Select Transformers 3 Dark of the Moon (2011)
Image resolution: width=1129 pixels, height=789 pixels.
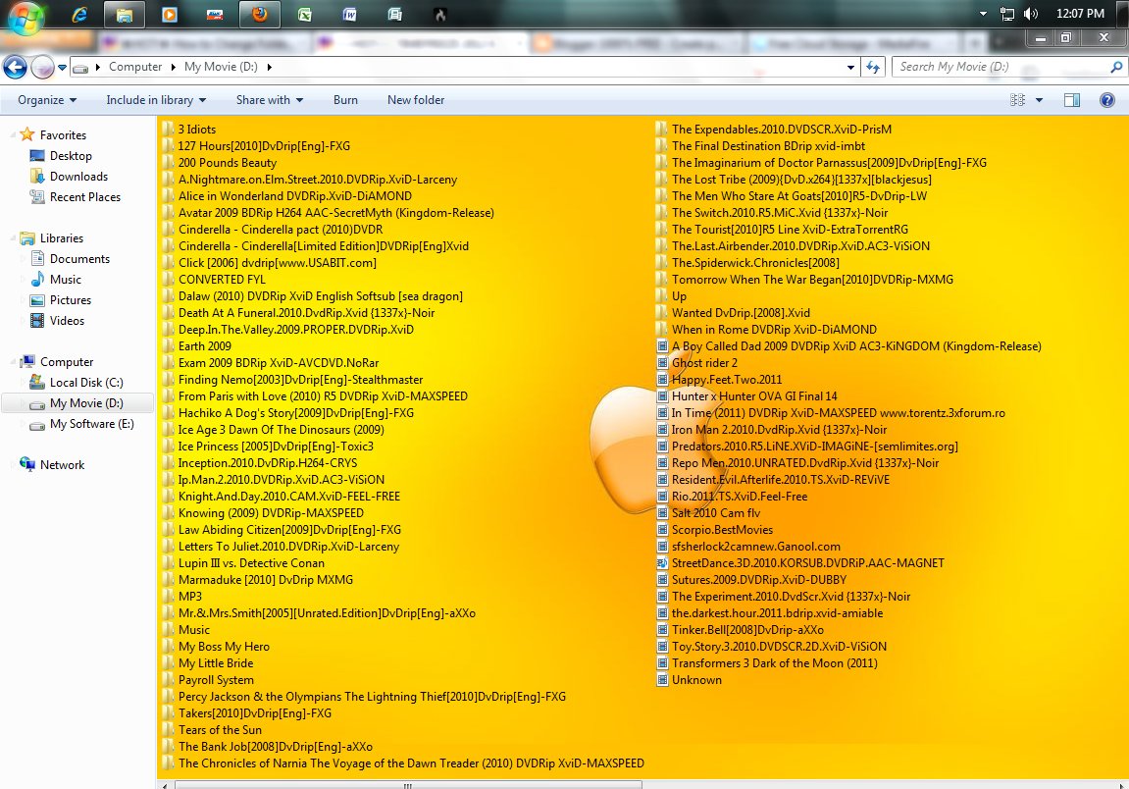point(775,663)
